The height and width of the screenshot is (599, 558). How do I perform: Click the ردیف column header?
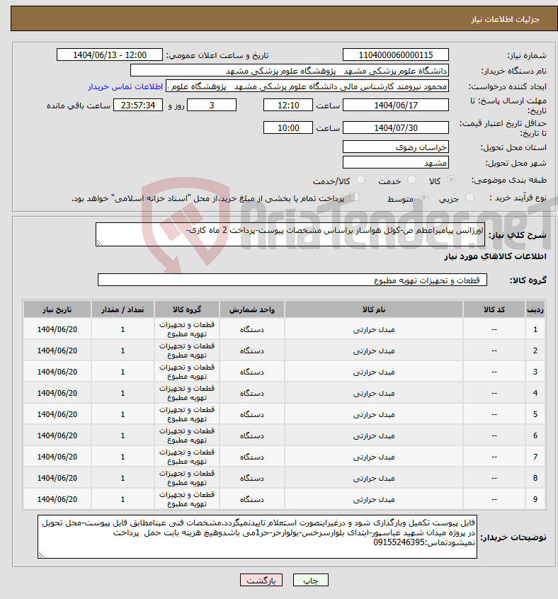pos(535,309)
